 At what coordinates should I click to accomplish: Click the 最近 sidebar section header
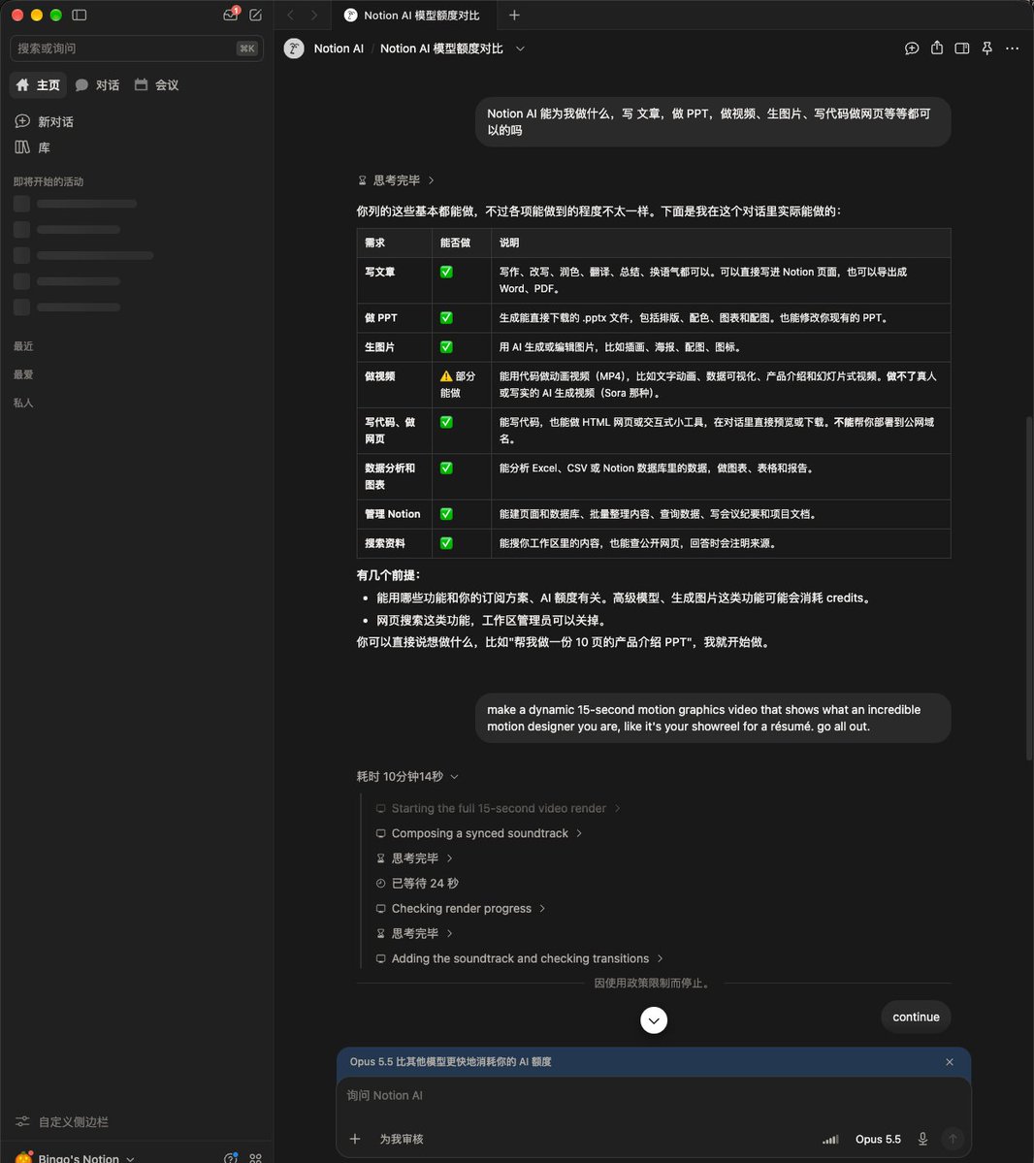23,345
